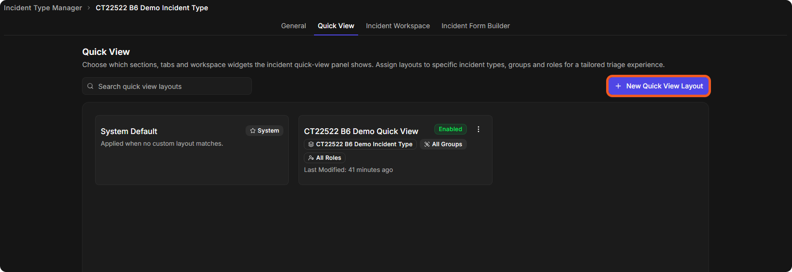
Task: Open the General tab
Action: click(x=294, y=26)
